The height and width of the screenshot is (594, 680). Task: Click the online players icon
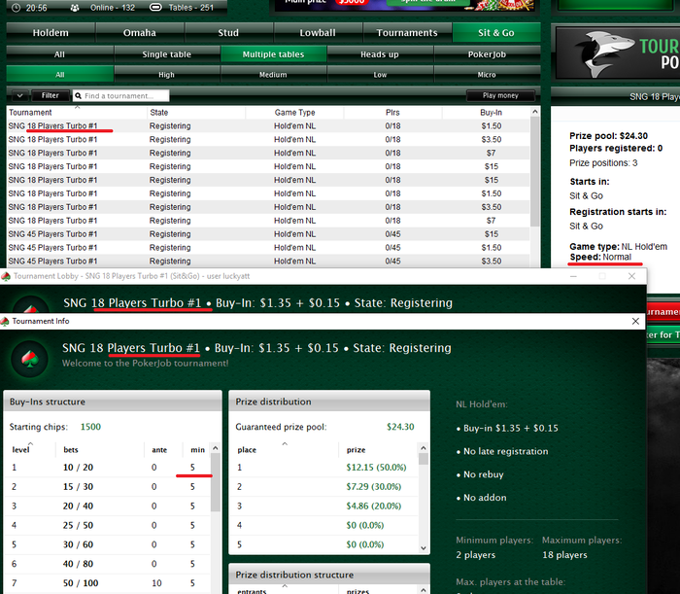[75, 8]
